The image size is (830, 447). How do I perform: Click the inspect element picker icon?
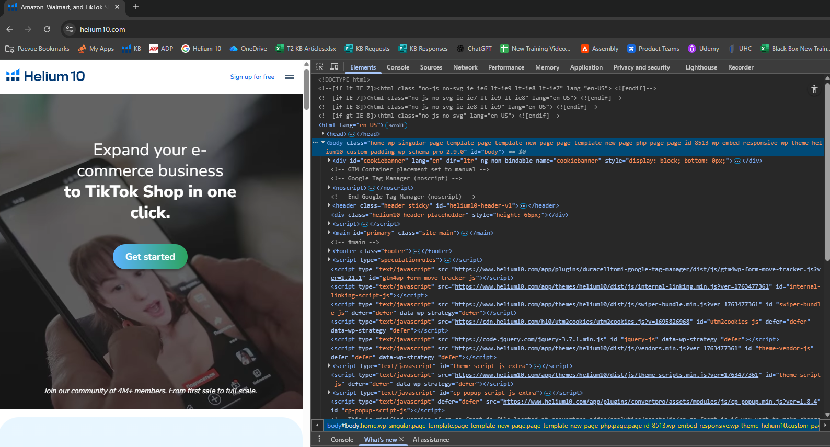[x=319, y=67]
